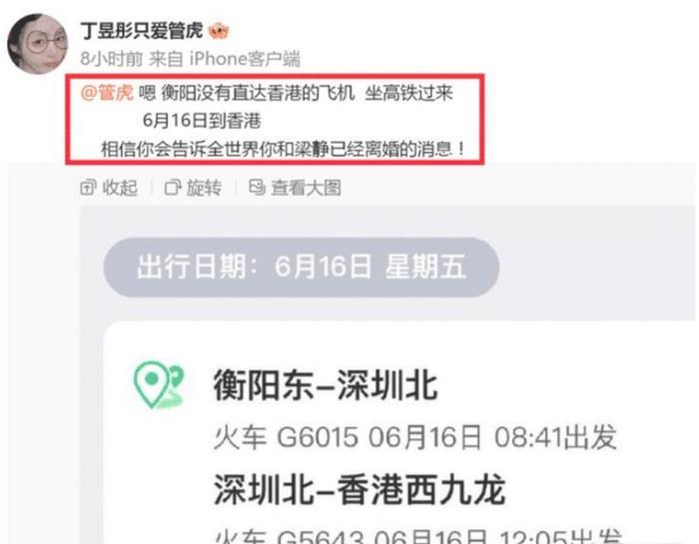
Task: Click the 火车 G6015 08:41 departure line
Action: 415,436
